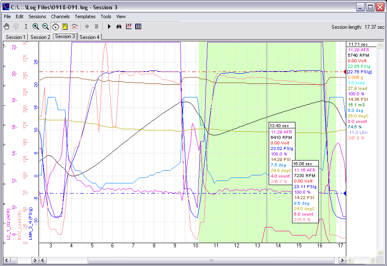387x266 pixels.
Task: Click the blue threshold marker on right edge
Action: pos(344,194)
